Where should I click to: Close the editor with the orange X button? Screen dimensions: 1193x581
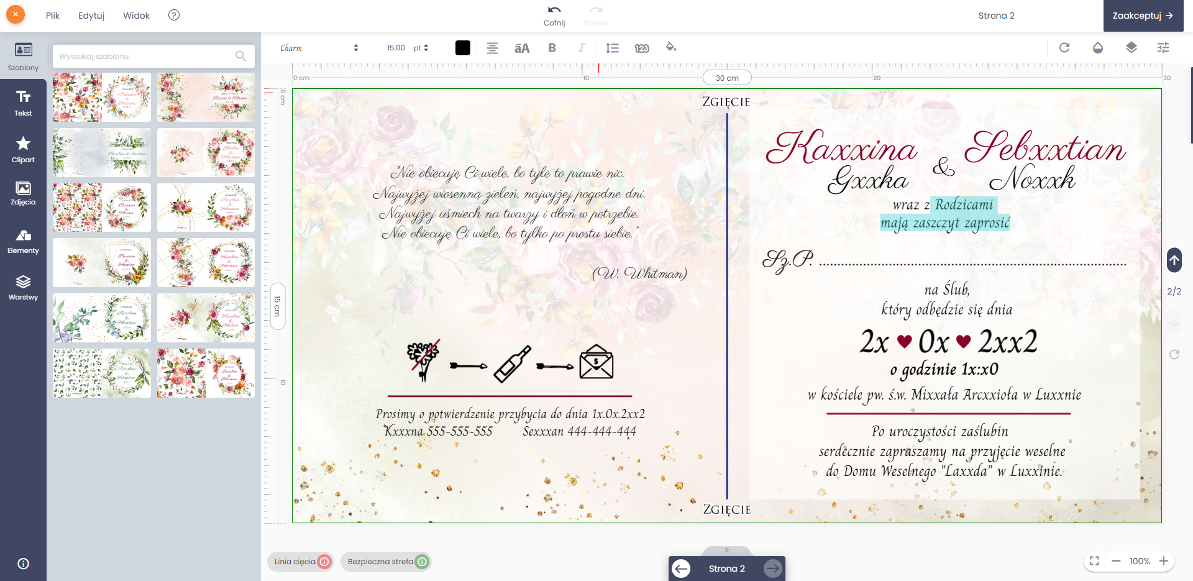(x=16, y=14)
